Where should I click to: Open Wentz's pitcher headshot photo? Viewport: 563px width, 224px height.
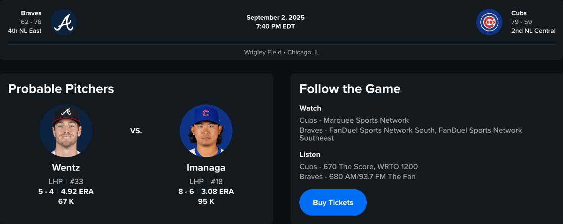[x=66, y=131]
